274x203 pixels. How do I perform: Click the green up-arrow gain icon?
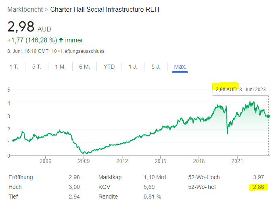coord(61,40)
